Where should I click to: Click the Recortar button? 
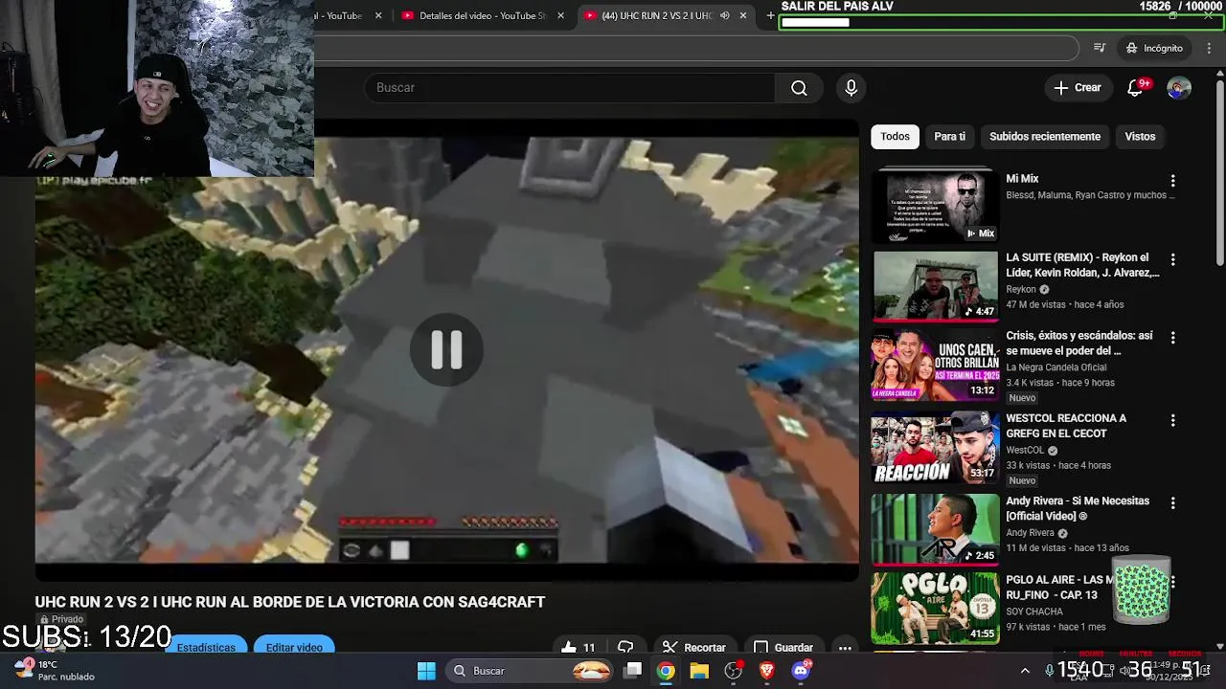(693, 648)
